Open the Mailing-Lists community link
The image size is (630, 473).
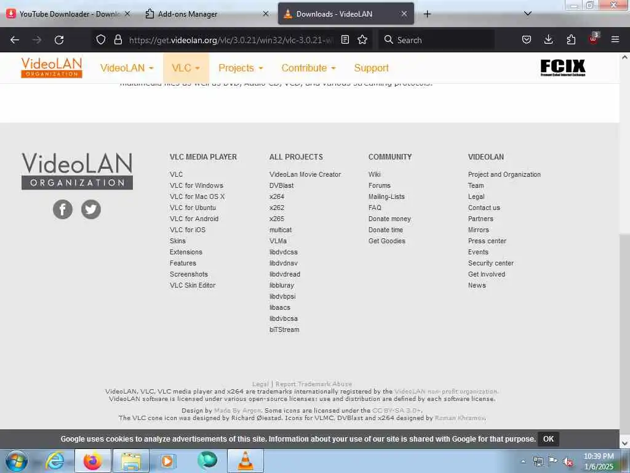click(x=386, y=196)
